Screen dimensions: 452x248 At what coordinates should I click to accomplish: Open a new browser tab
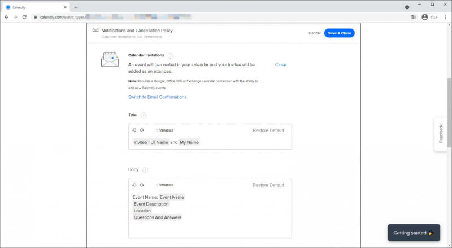(x=76, y=7)
